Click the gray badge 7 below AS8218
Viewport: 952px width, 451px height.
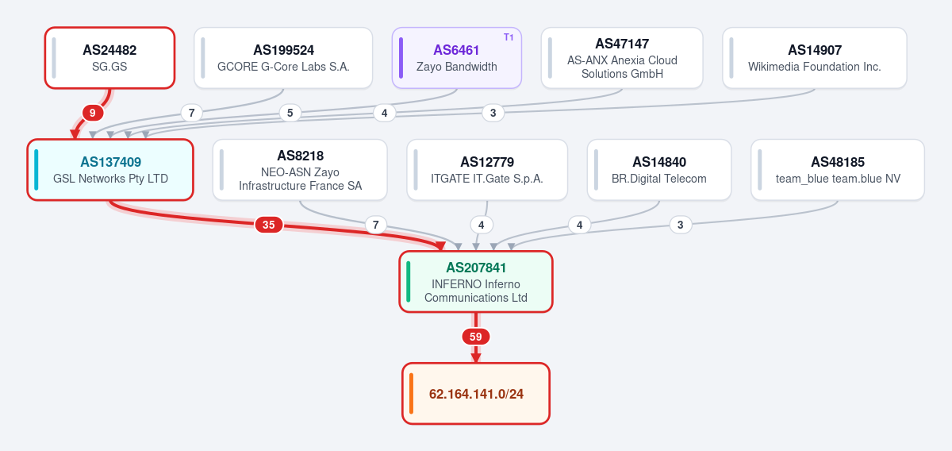coord(376,225)
